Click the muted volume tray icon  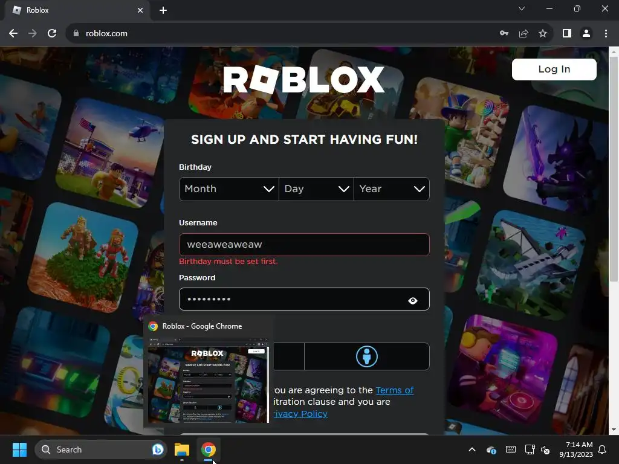point(545,449)
